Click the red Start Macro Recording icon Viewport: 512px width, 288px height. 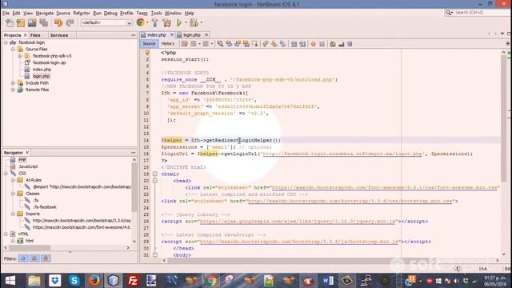(314, 44)
